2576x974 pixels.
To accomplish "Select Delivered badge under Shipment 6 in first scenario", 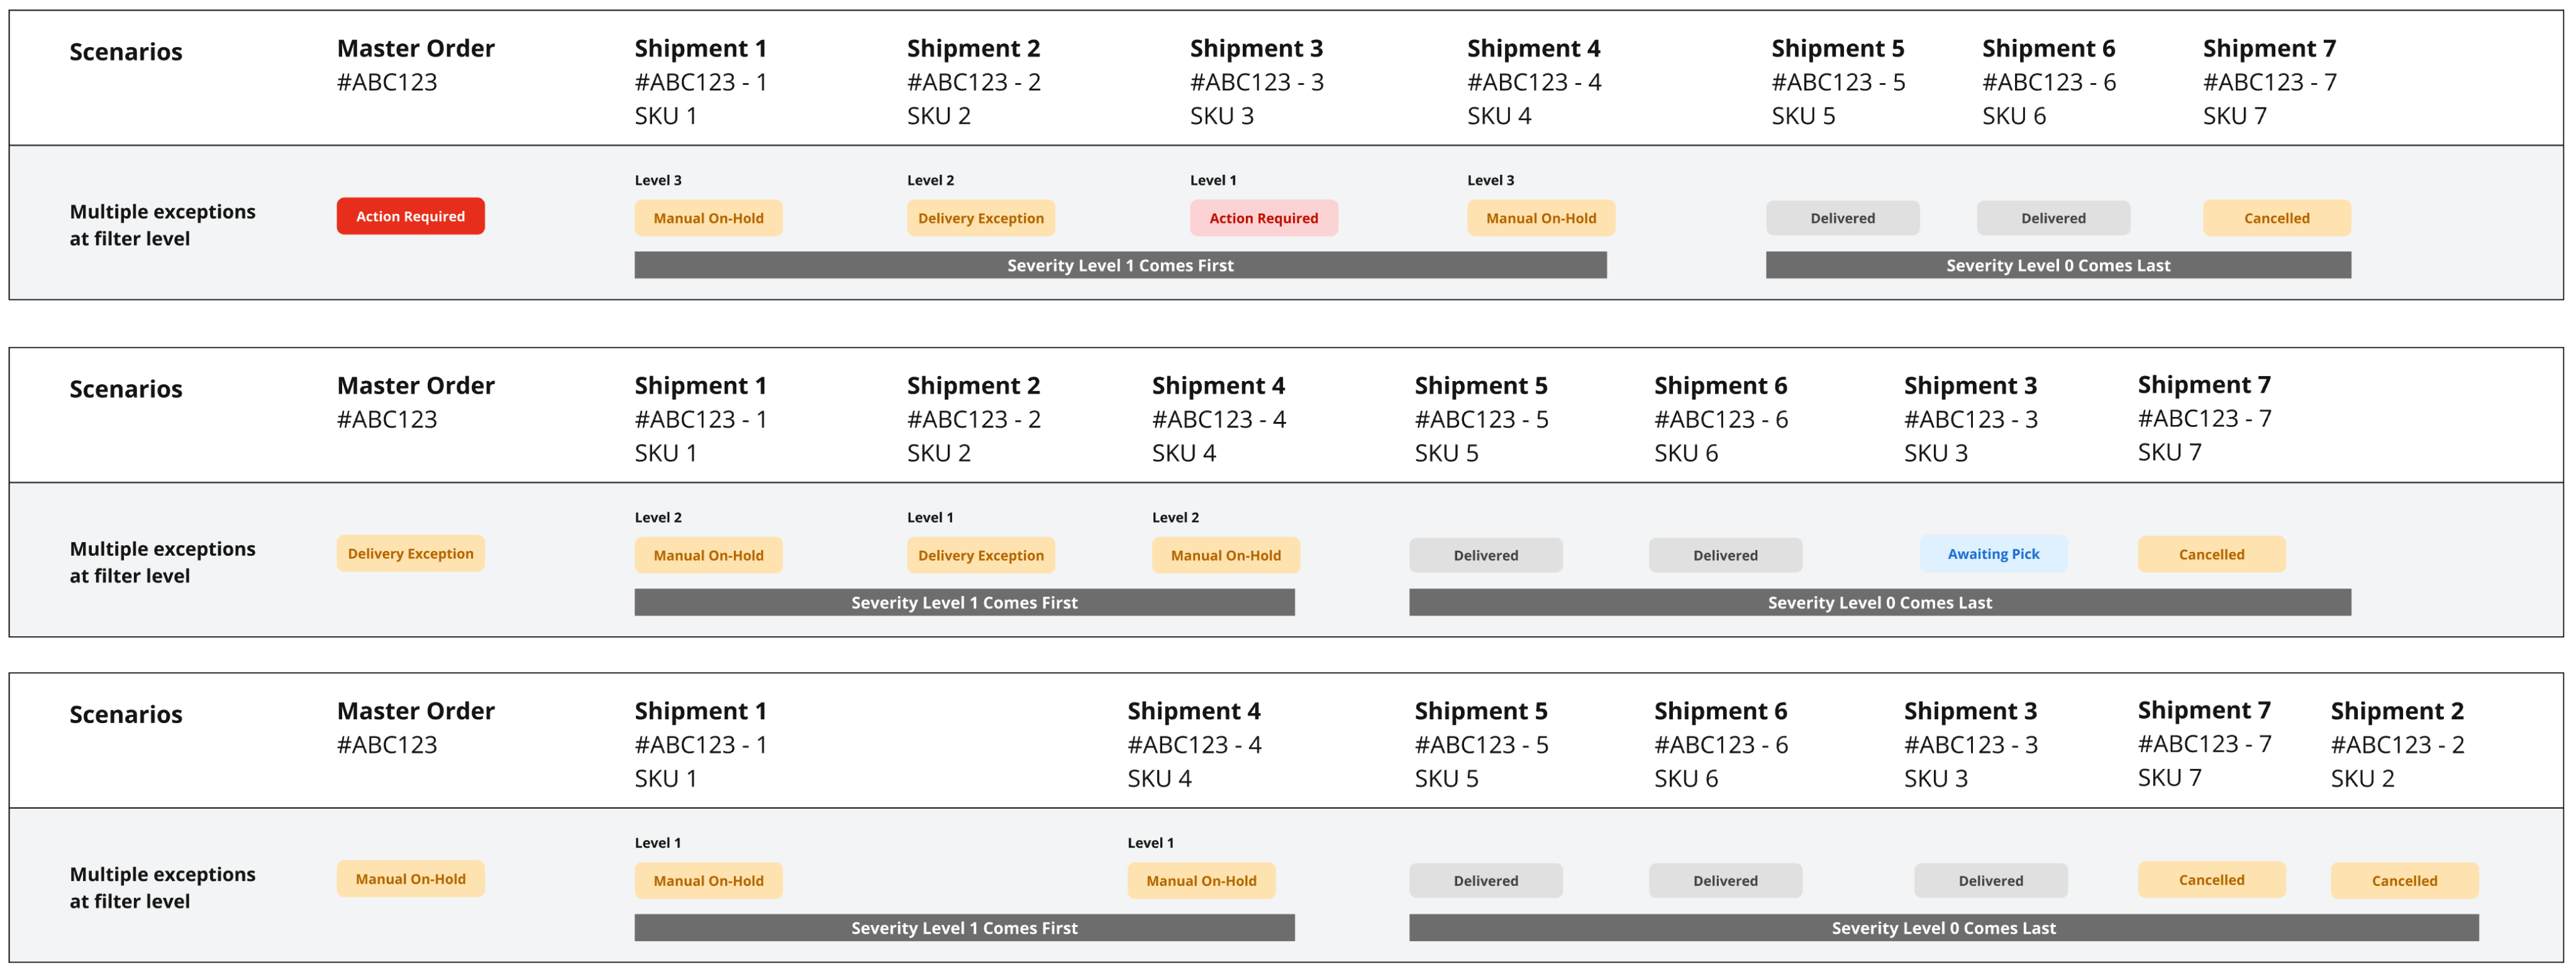I will pos(2053,218).
